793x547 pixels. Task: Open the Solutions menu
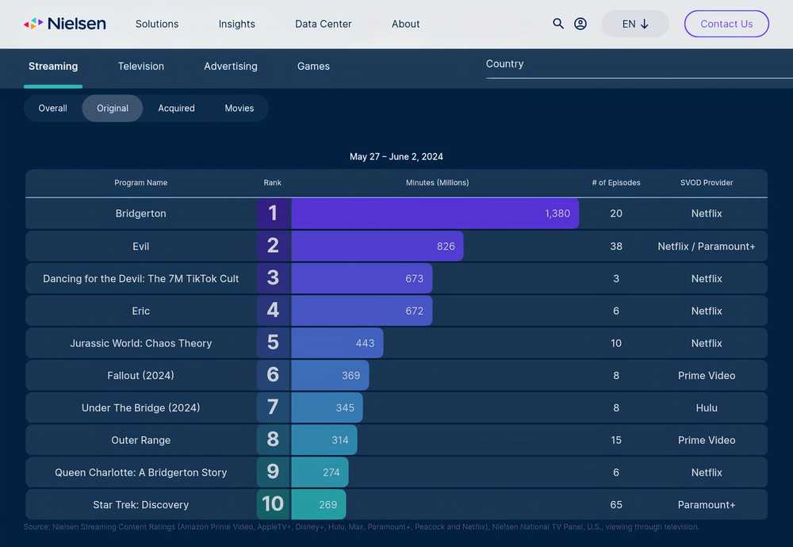tap(157, 24)
